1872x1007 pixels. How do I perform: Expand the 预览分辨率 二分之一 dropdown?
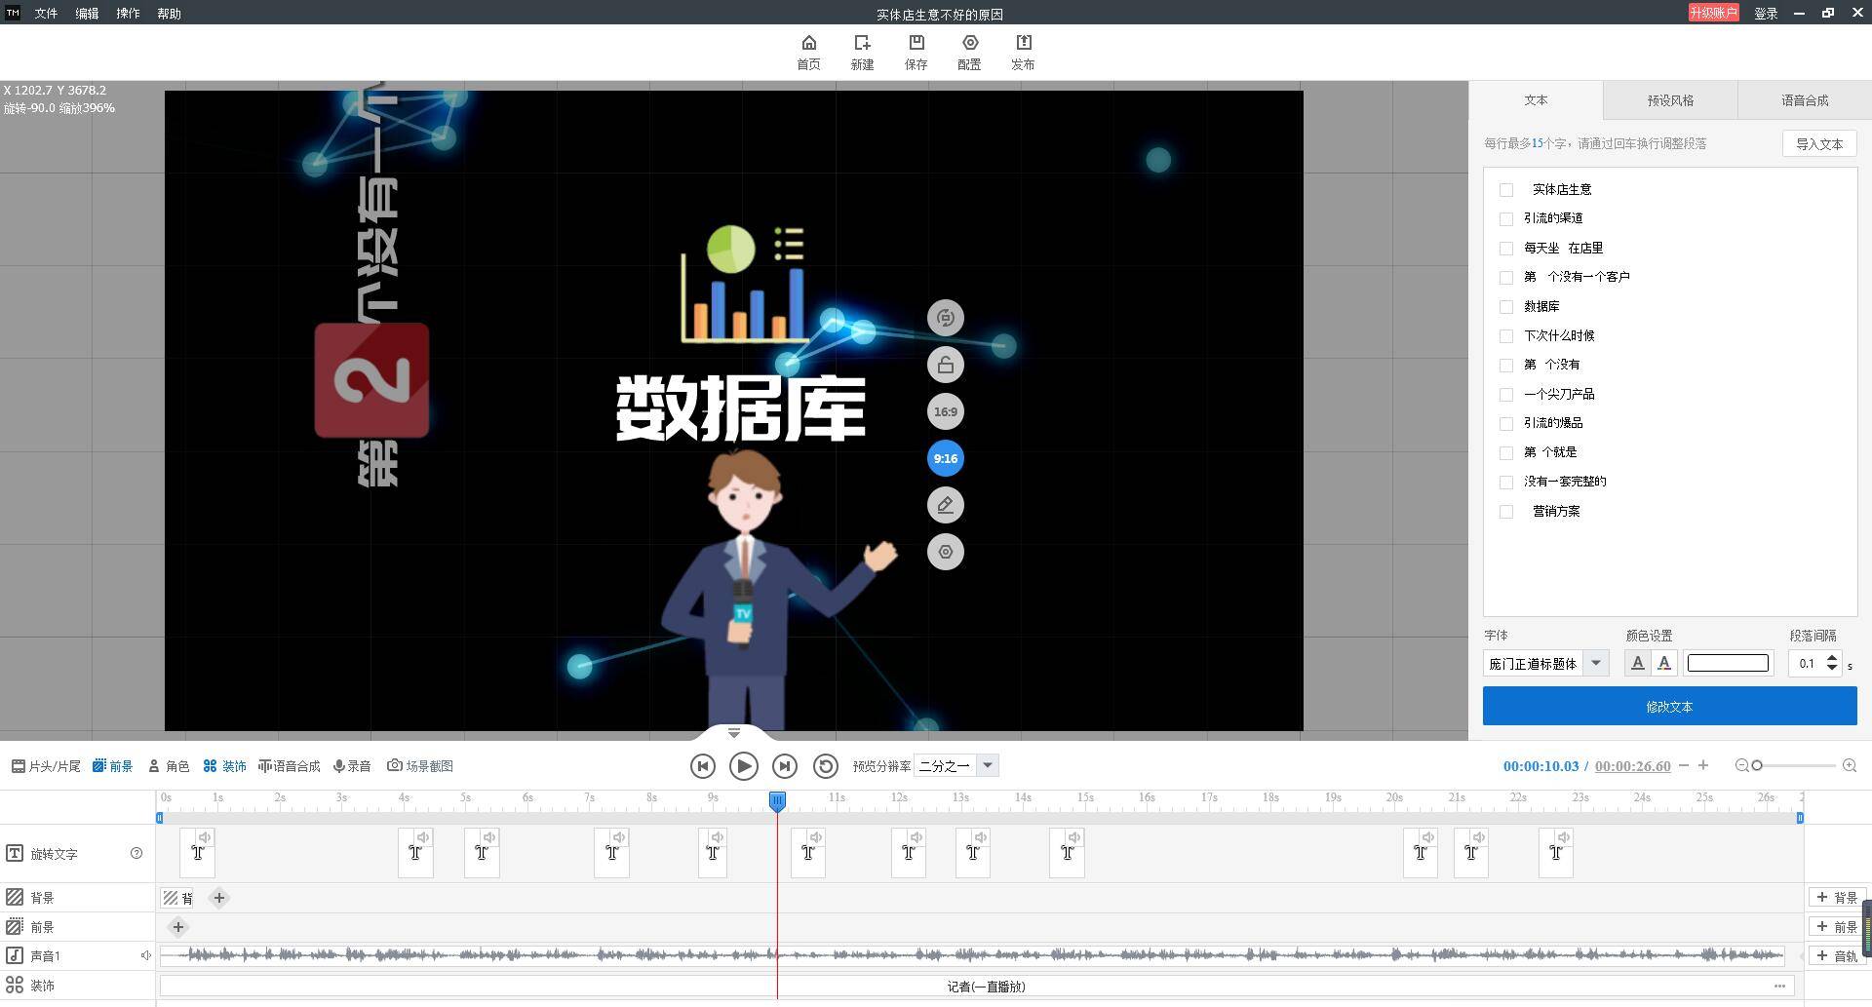point(987,765)
